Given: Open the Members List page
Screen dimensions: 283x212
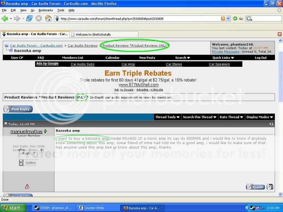Looking at the screenshot, I should coord(73,58).
